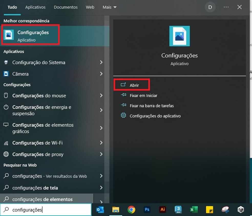Screen dimensions: 252x216
Task: Switch to the Aplicativos tab
Action: pos(35,7)
